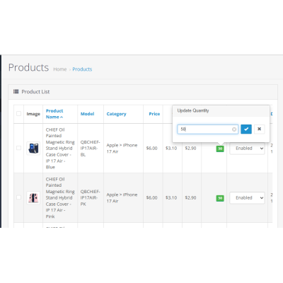Go to Home in the breadcrumb

[x=60, y=69]
